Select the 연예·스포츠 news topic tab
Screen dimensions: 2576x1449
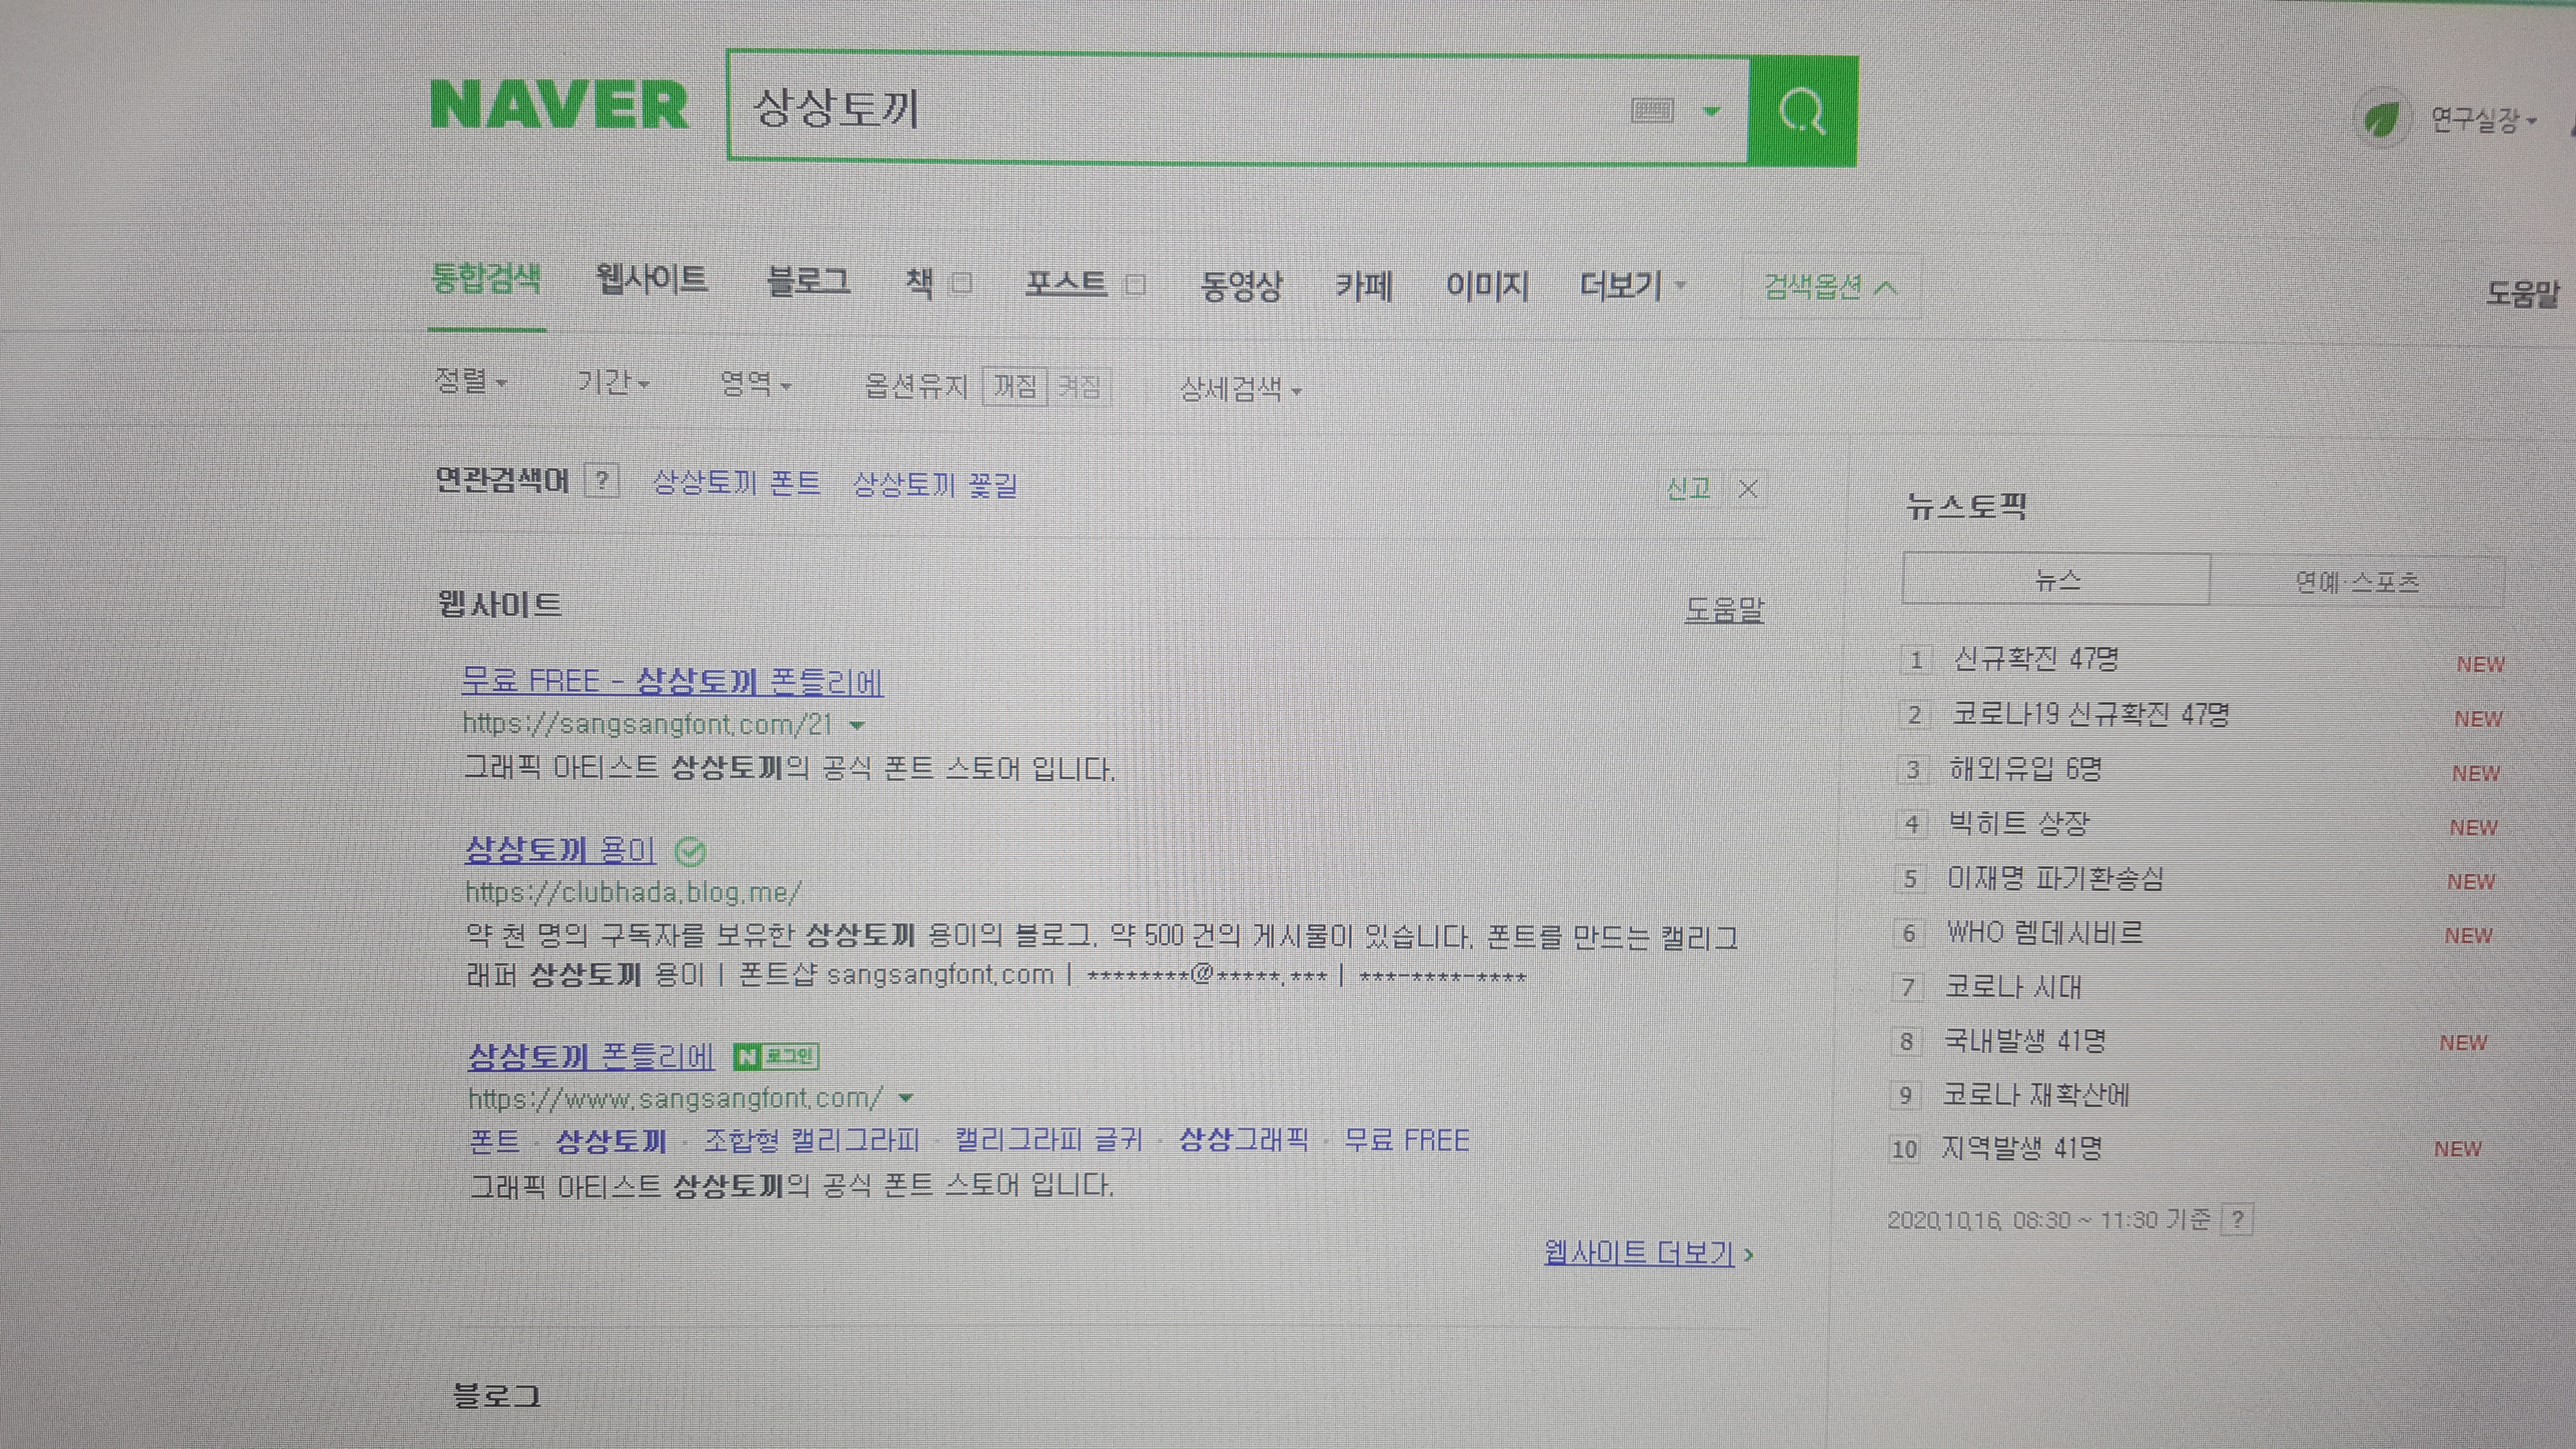click(2356, 582)
